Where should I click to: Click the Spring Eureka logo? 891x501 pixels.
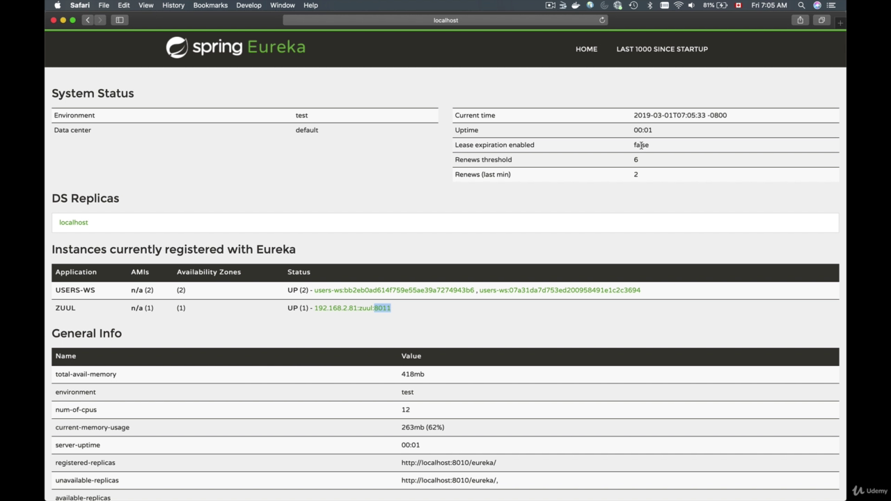235,47
